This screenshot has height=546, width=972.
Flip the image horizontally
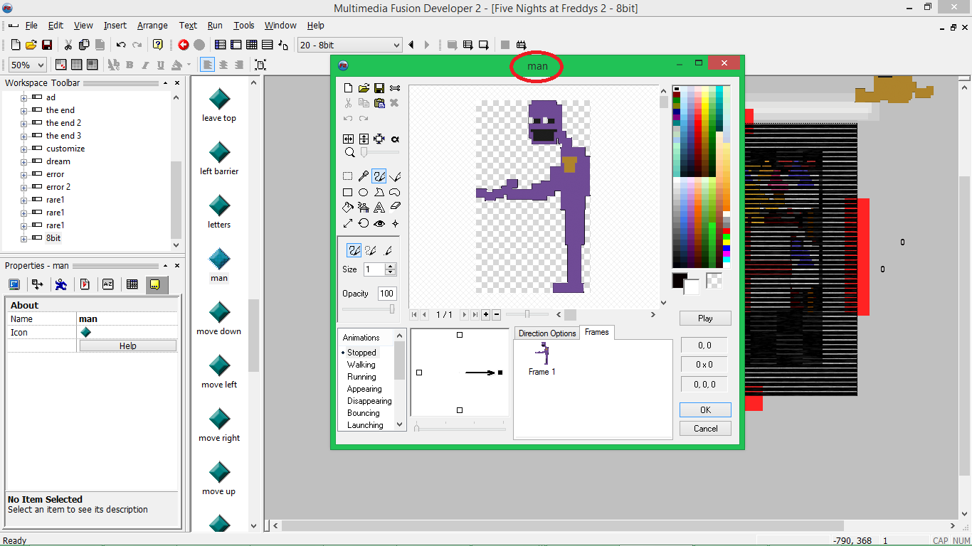tap(348, 139)
